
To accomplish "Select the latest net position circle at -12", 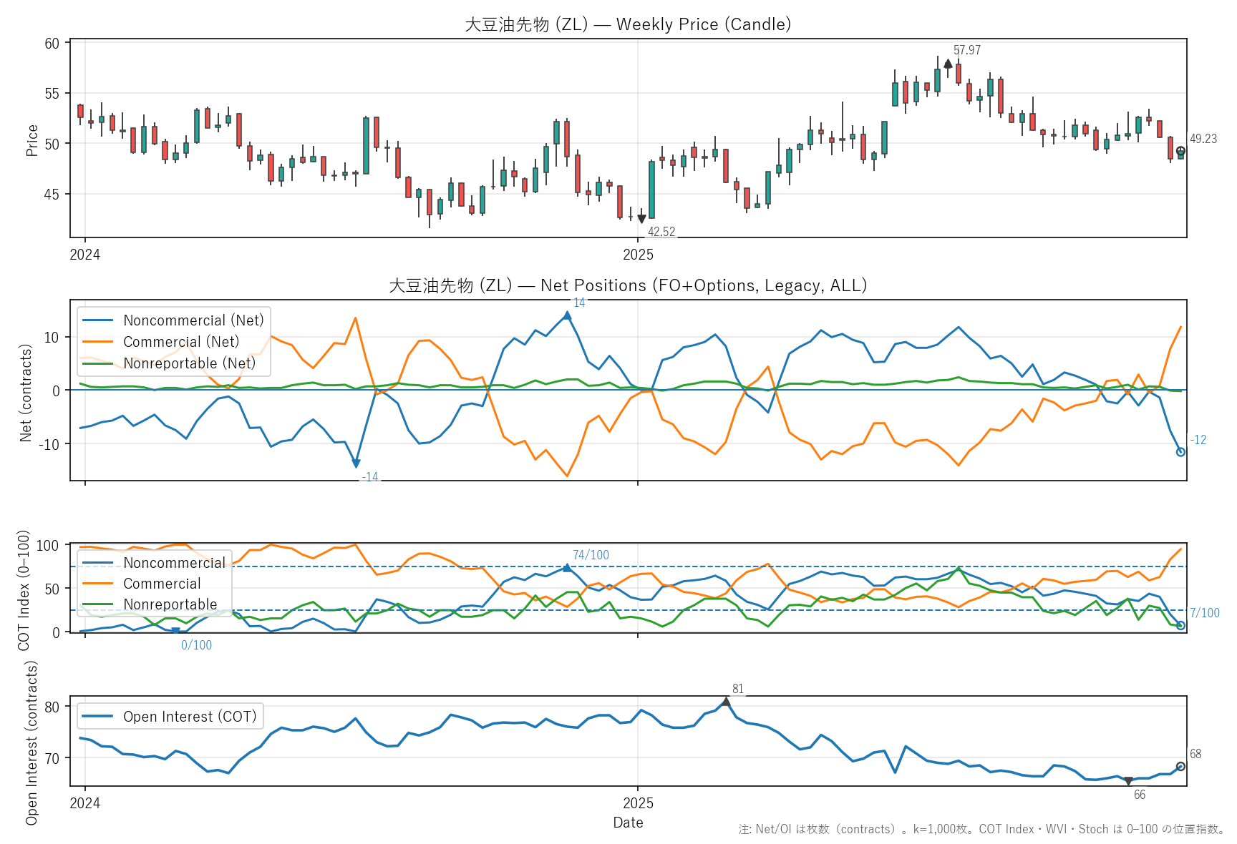I will pyautogui.click(x=1180, y=451).
